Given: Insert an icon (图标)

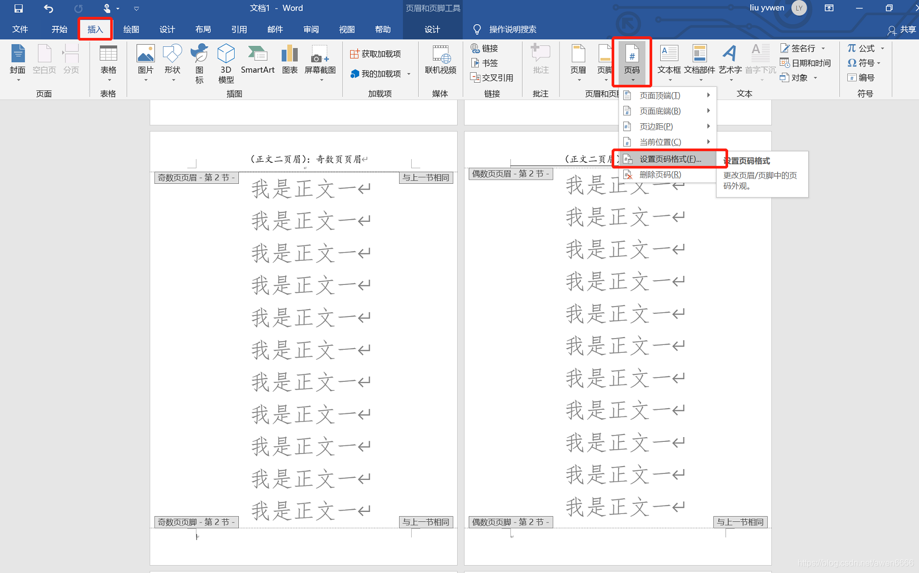Looking at the screenshot, I should (x=199, y=64).
